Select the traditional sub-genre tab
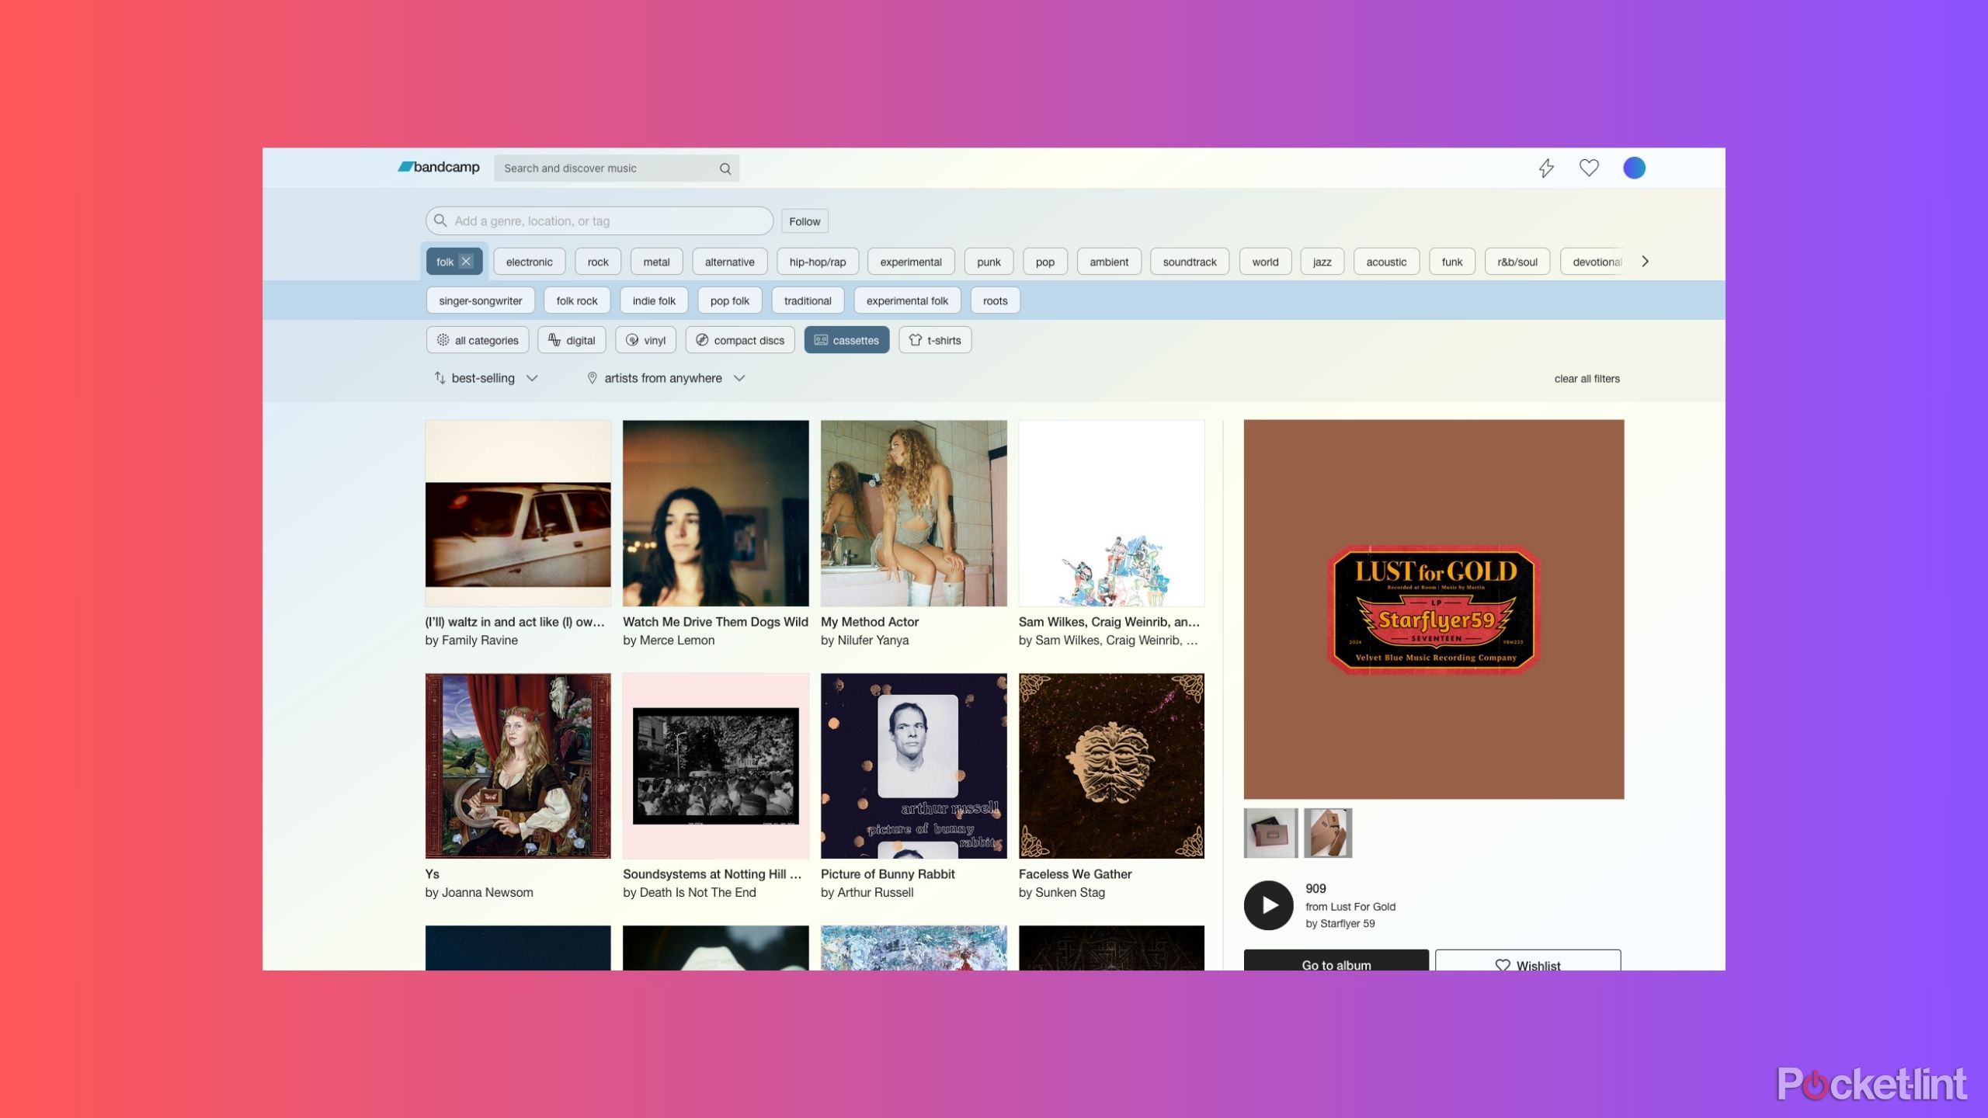Image resolution: width=1988 pixels, height=1118 pixels. coord(807,300)
